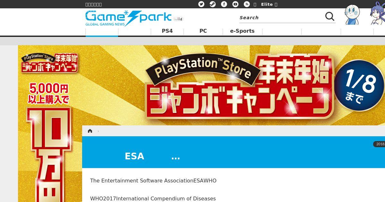Viewport: 385px width, 202px height.
Task: Open the e-Sports navigation tab
Action: [242, 31]
